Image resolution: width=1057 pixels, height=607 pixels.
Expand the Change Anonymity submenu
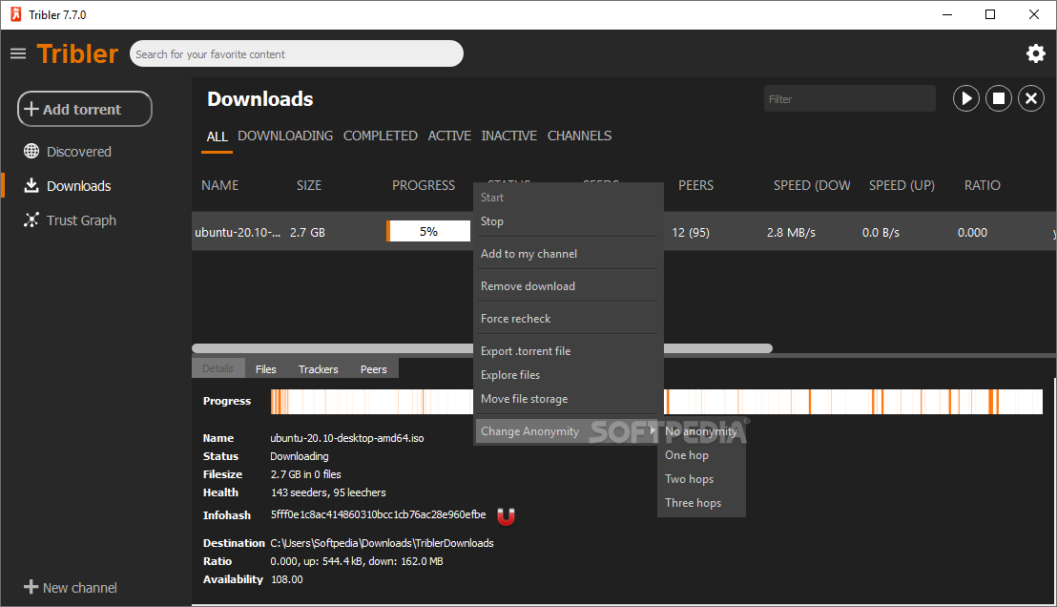point(567,431)
